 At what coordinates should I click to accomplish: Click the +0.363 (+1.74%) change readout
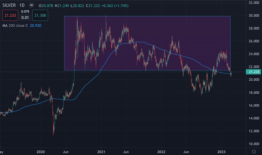pyautogui.click(x=115, y=6)
